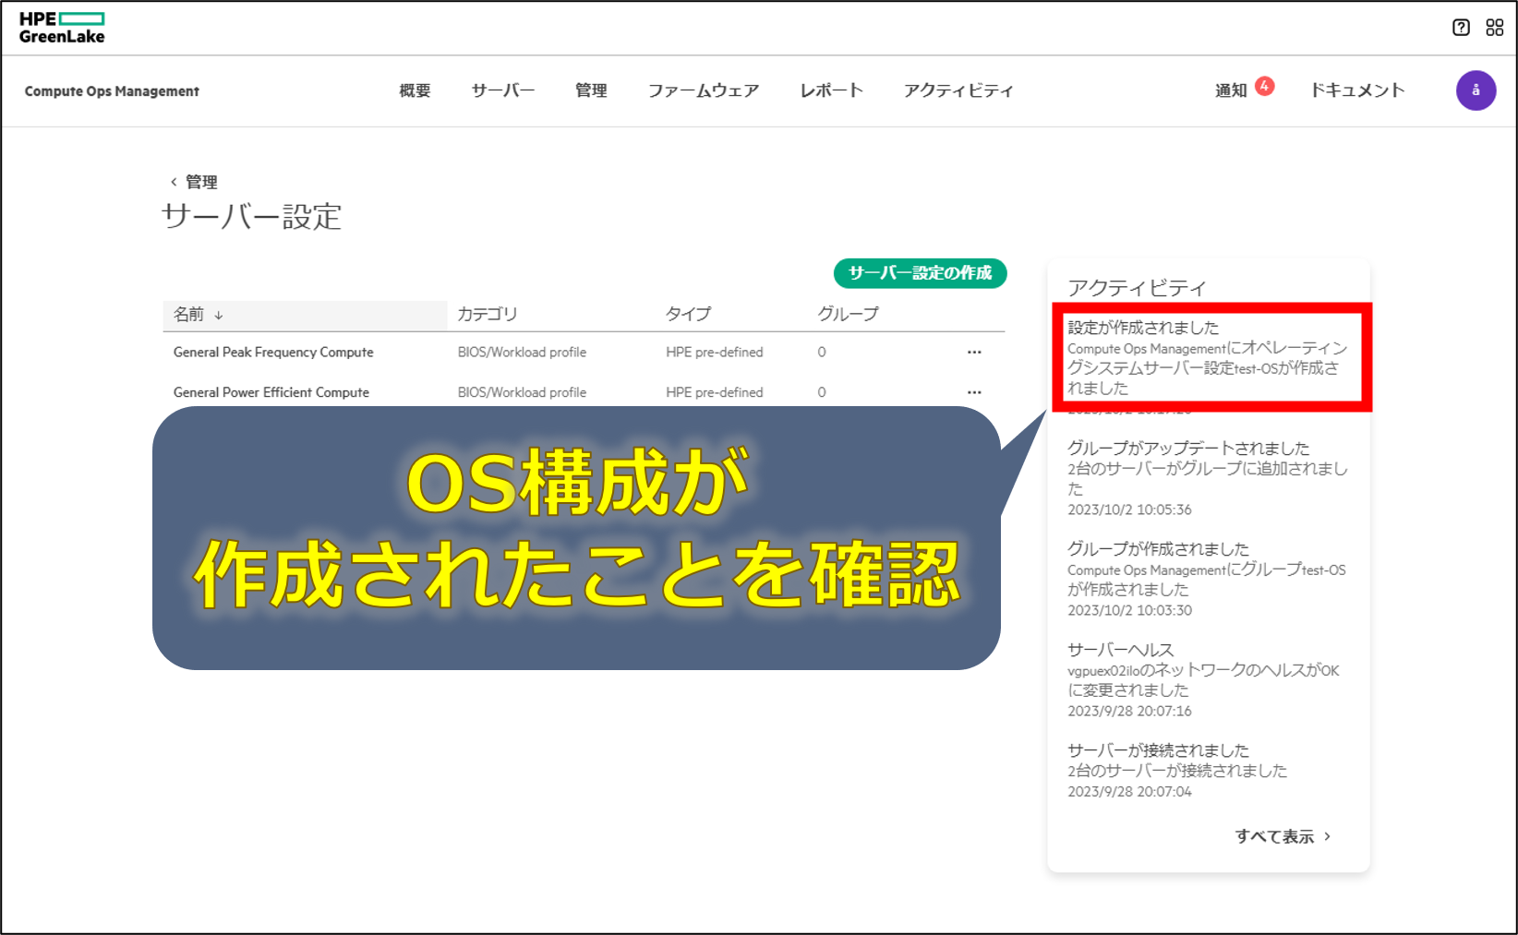The height and width of the screenshot is (935, 1518).
Task: Open actions menu for General Peak Frequency Compute
Action: [x=974, y=353]
